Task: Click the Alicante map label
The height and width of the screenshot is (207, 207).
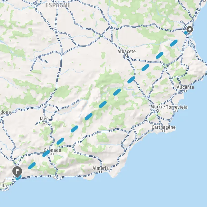Action: pos(185,87)
